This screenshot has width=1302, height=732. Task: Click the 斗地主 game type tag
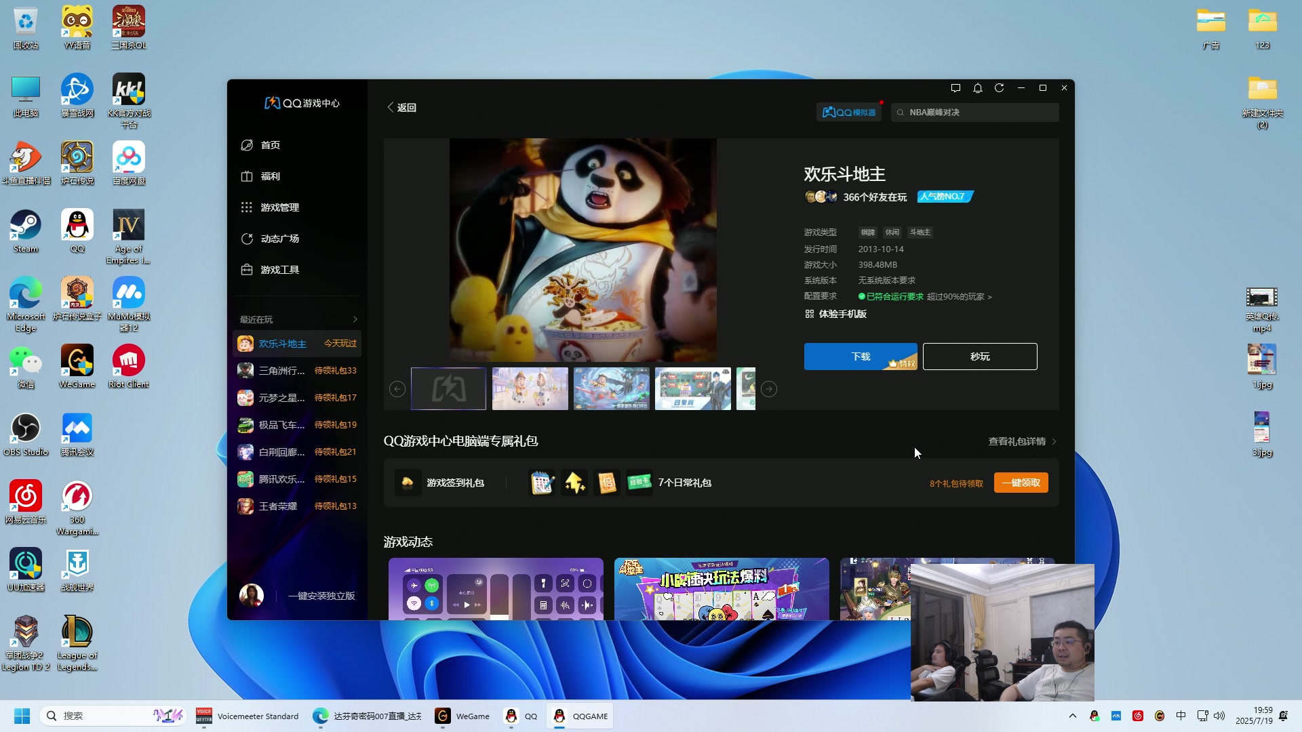point(920,232)
